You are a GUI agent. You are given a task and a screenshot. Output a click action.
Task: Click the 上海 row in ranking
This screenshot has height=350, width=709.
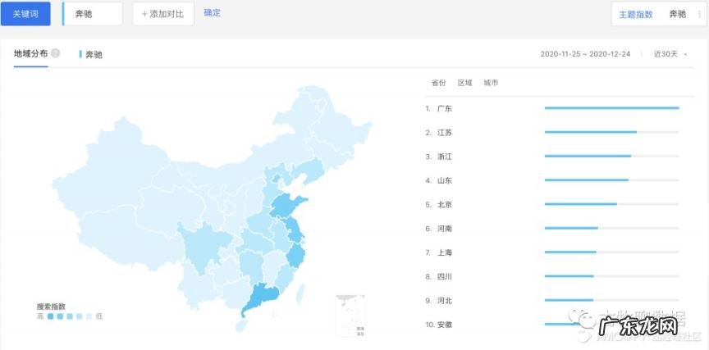(552, 252)
